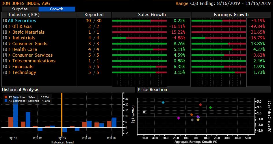
Task: Open the All Securities row
Action: [x=22, y=21]
